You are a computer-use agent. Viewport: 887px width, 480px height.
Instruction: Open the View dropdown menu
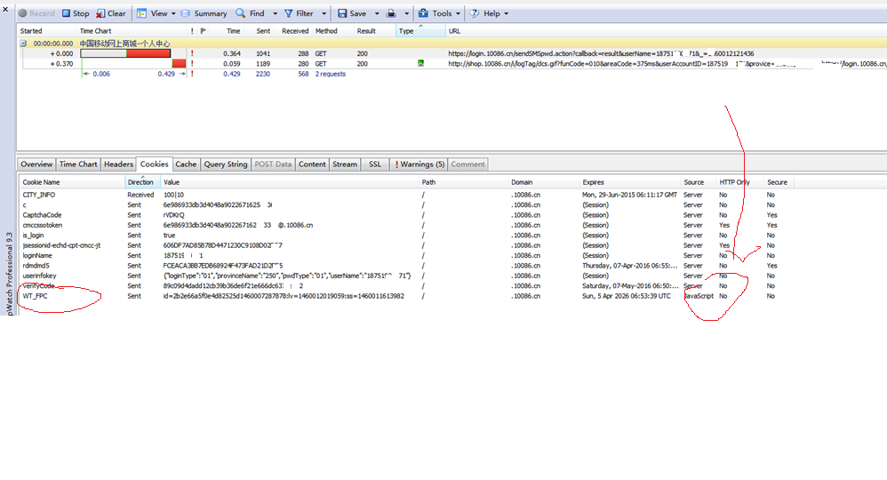156,13
